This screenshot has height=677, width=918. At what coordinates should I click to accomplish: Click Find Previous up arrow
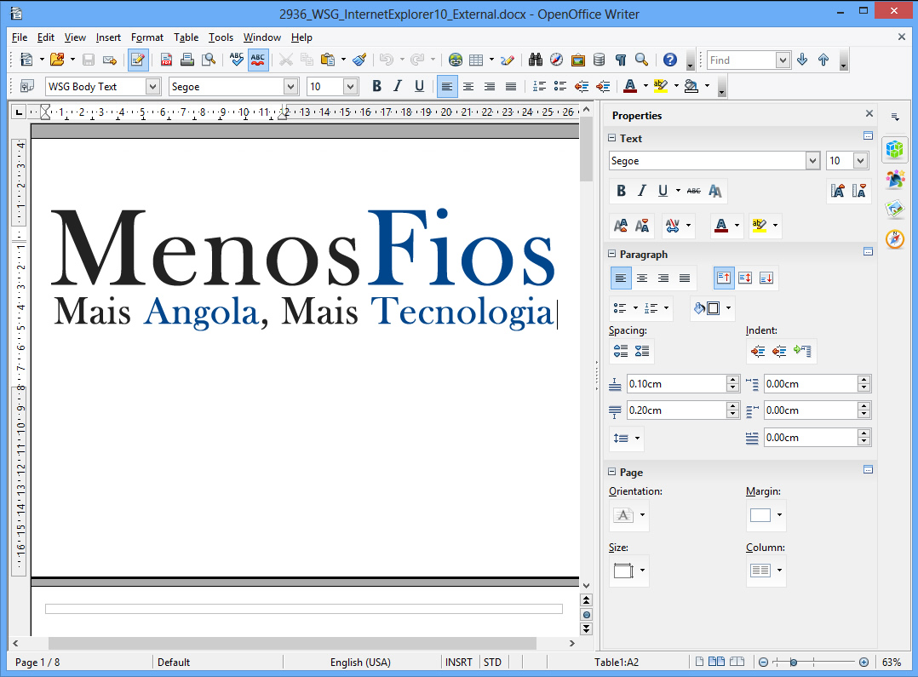coord(823,60)
